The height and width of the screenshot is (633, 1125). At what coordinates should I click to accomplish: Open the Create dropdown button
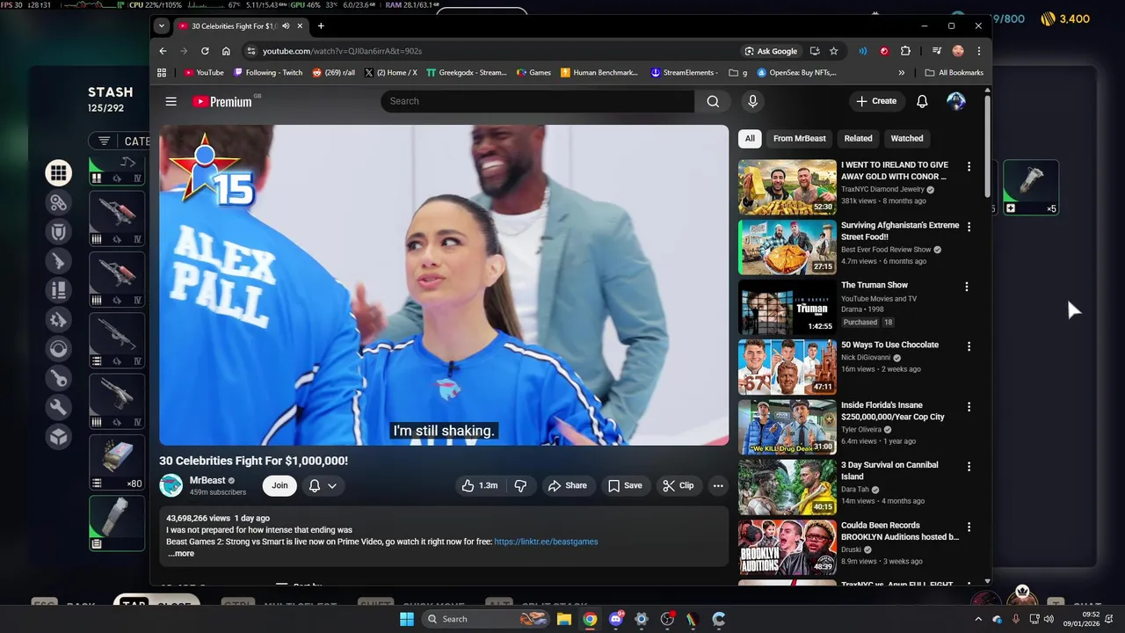point(876,101)
